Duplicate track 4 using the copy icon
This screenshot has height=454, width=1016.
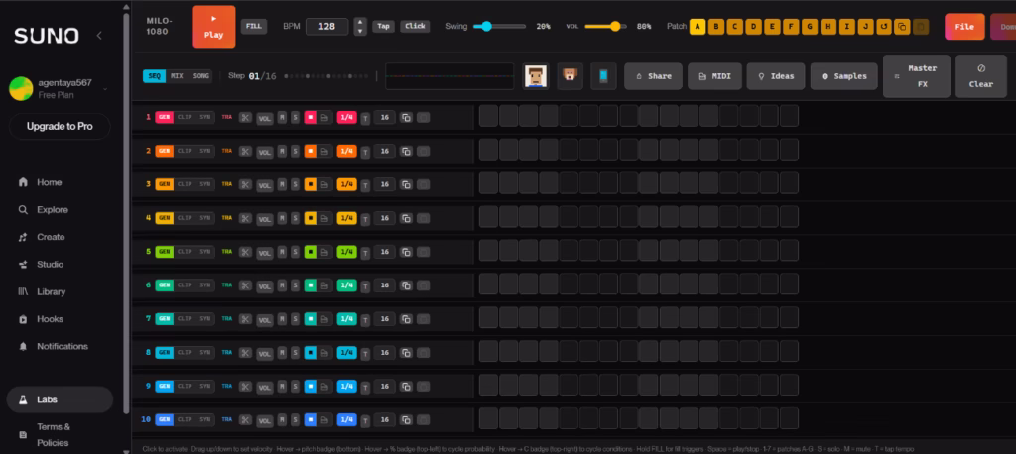[406, 218]
